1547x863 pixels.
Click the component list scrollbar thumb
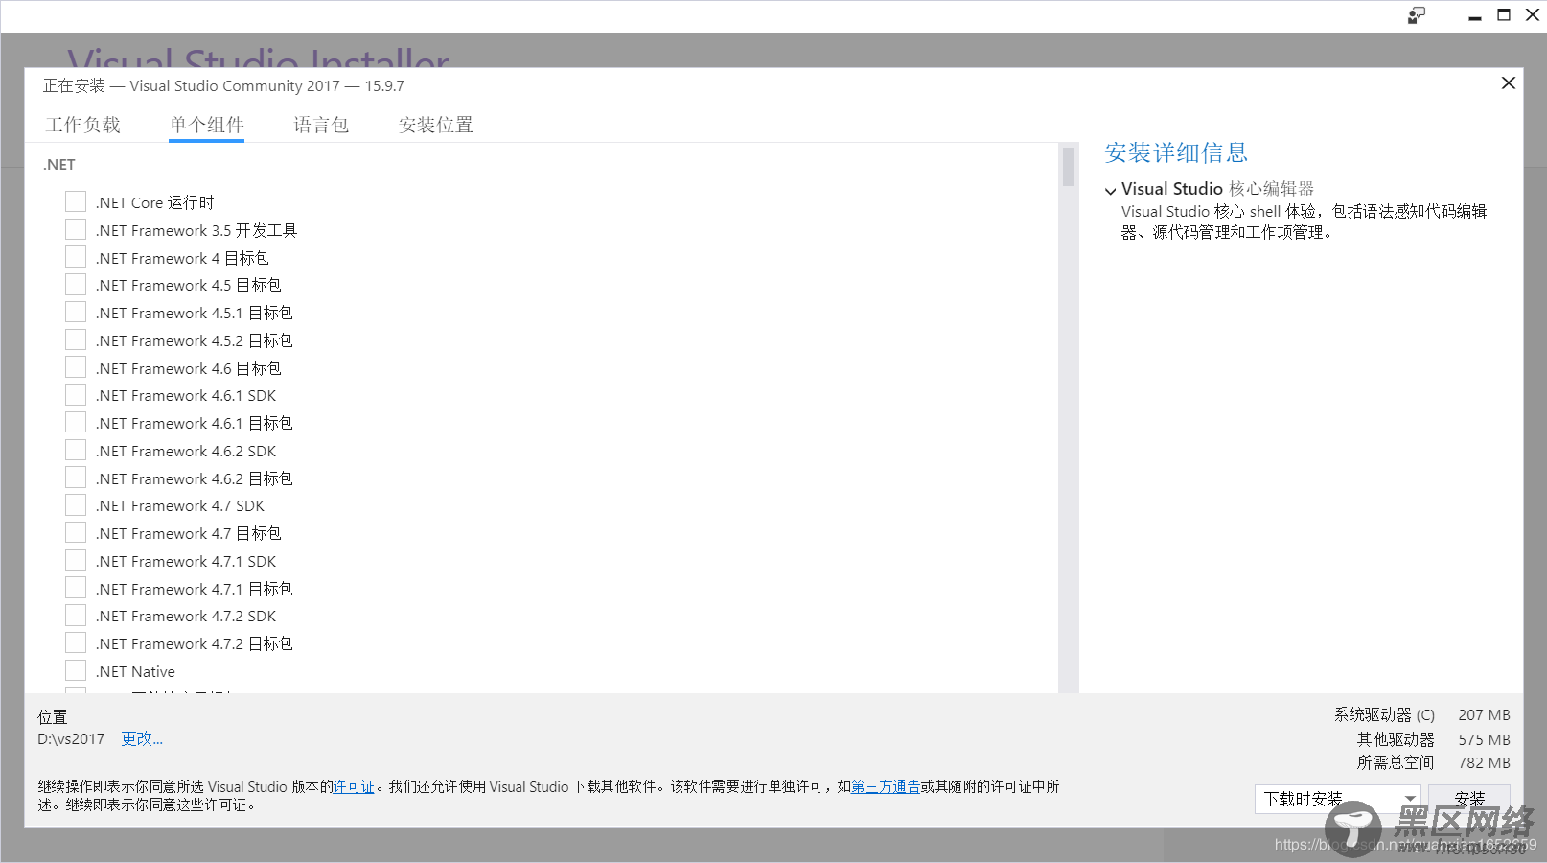[x=1068, y=166]
